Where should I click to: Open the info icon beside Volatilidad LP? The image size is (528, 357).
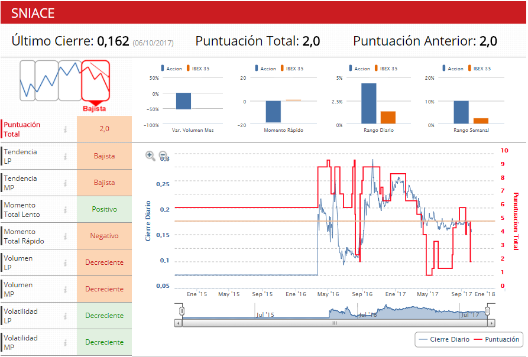pyautogui.click(x=65, y=316)
